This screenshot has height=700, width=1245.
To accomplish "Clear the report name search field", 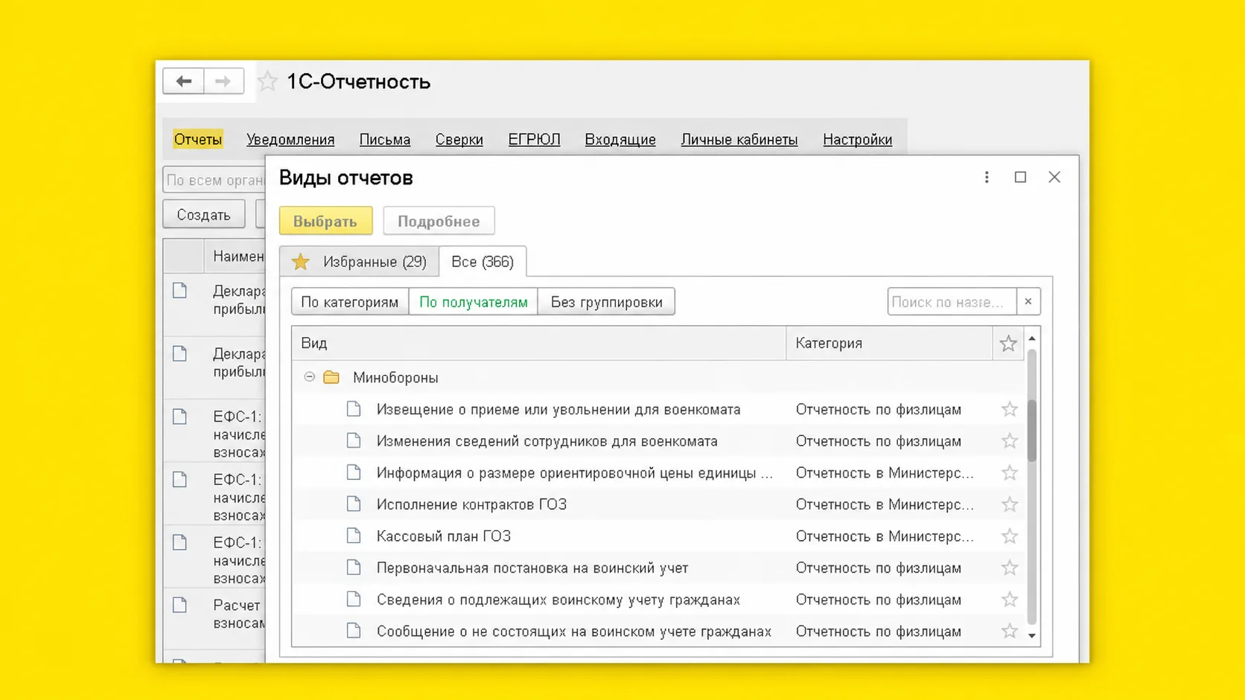I will point(1028,301).
